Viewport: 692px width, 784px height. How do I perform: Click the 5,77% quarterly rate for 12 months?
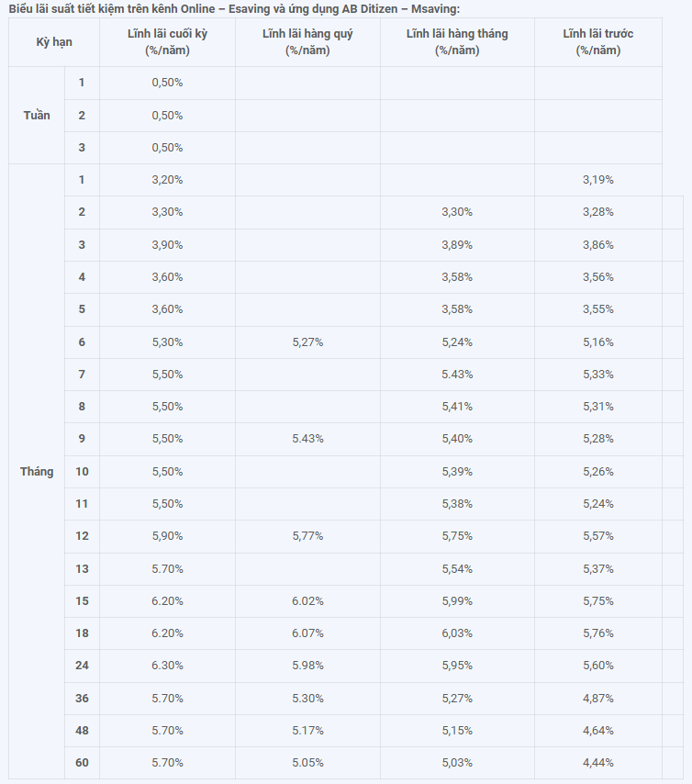[307, 536]
